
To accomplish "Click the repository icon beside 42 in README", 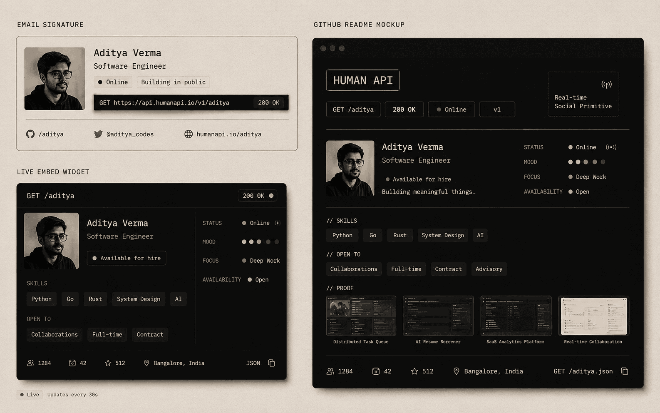I will pyautogui.click(x=376, y=371).
